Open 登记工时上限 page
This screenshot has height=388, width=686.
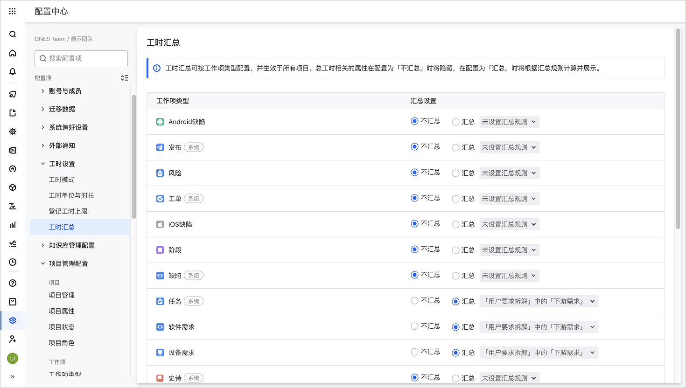coord(68,211)
